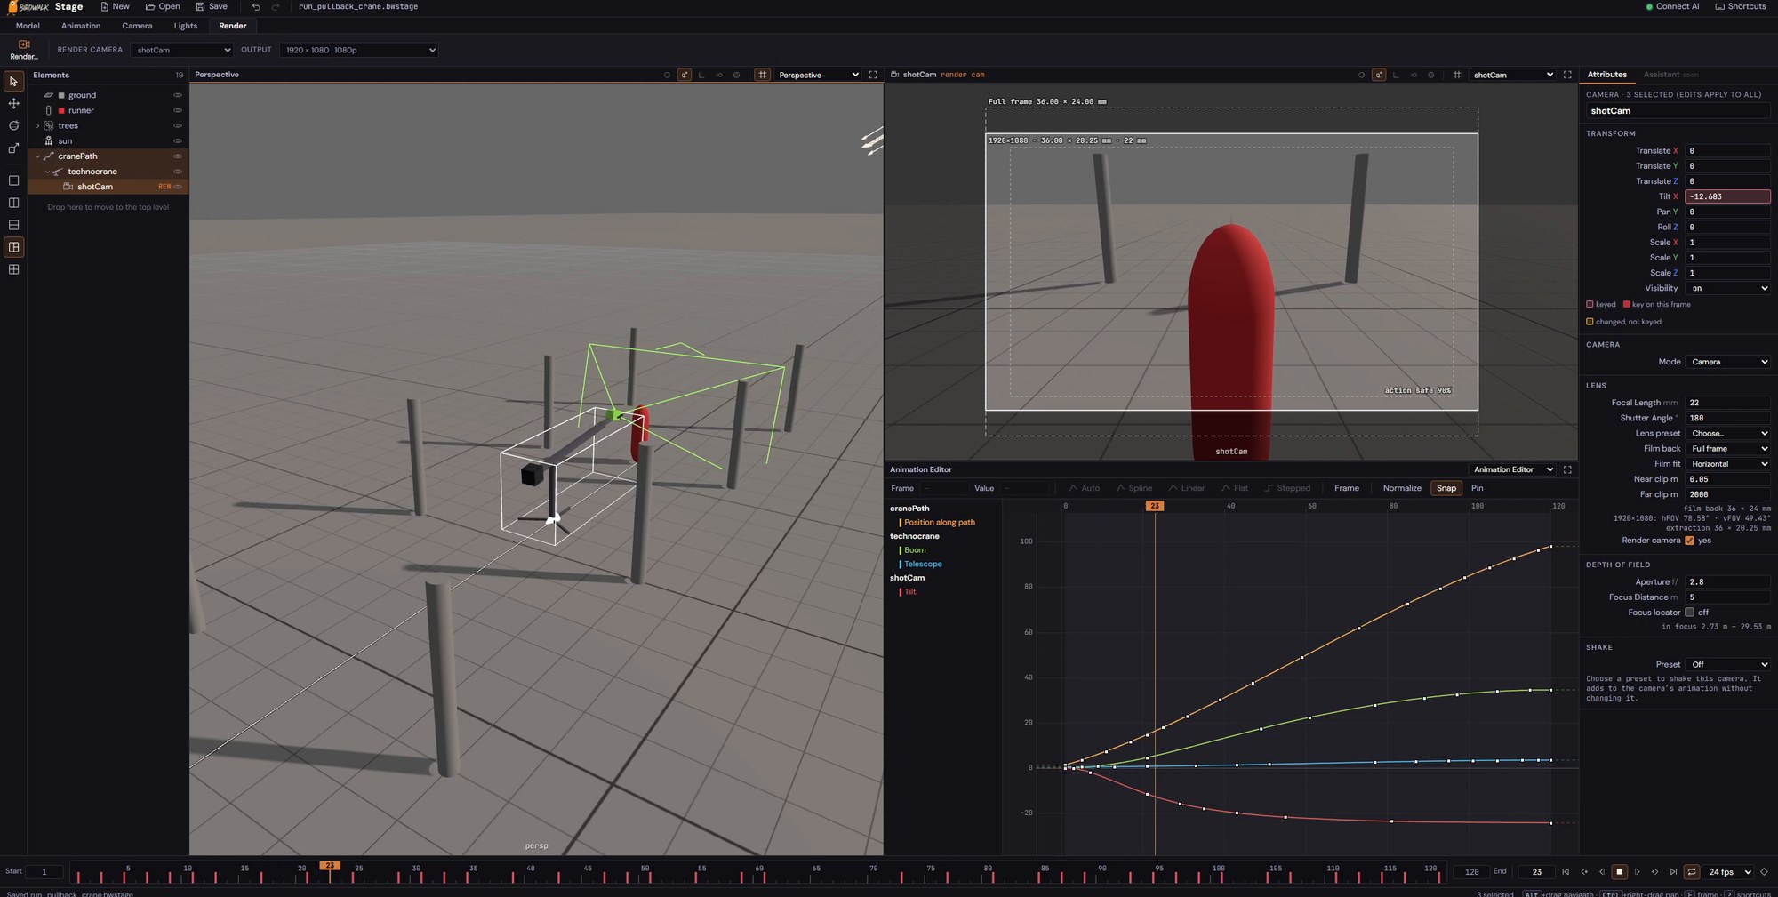
Task: Activate the Move tool in left toolbar
Action: tap(13, 104)
